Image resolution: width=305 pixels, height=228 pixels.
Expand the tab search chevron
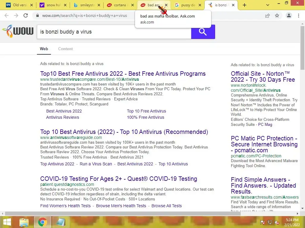pos(268,5)
